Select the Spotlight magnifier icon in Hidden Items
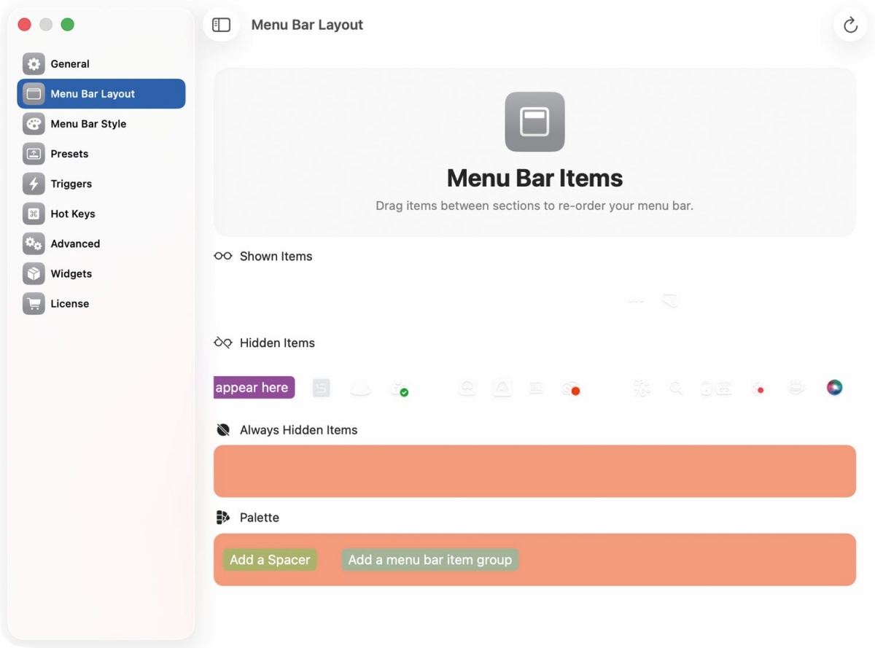The width and height of the screenshot is (875, 648). click(x=676, y=389)
